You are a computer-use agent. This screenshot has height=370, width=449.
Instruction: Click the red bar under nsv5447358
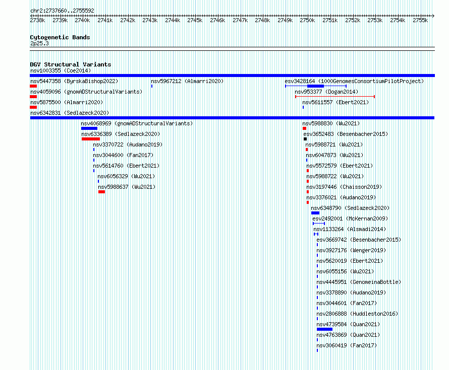pyautogui.click(x=33, y=86)
